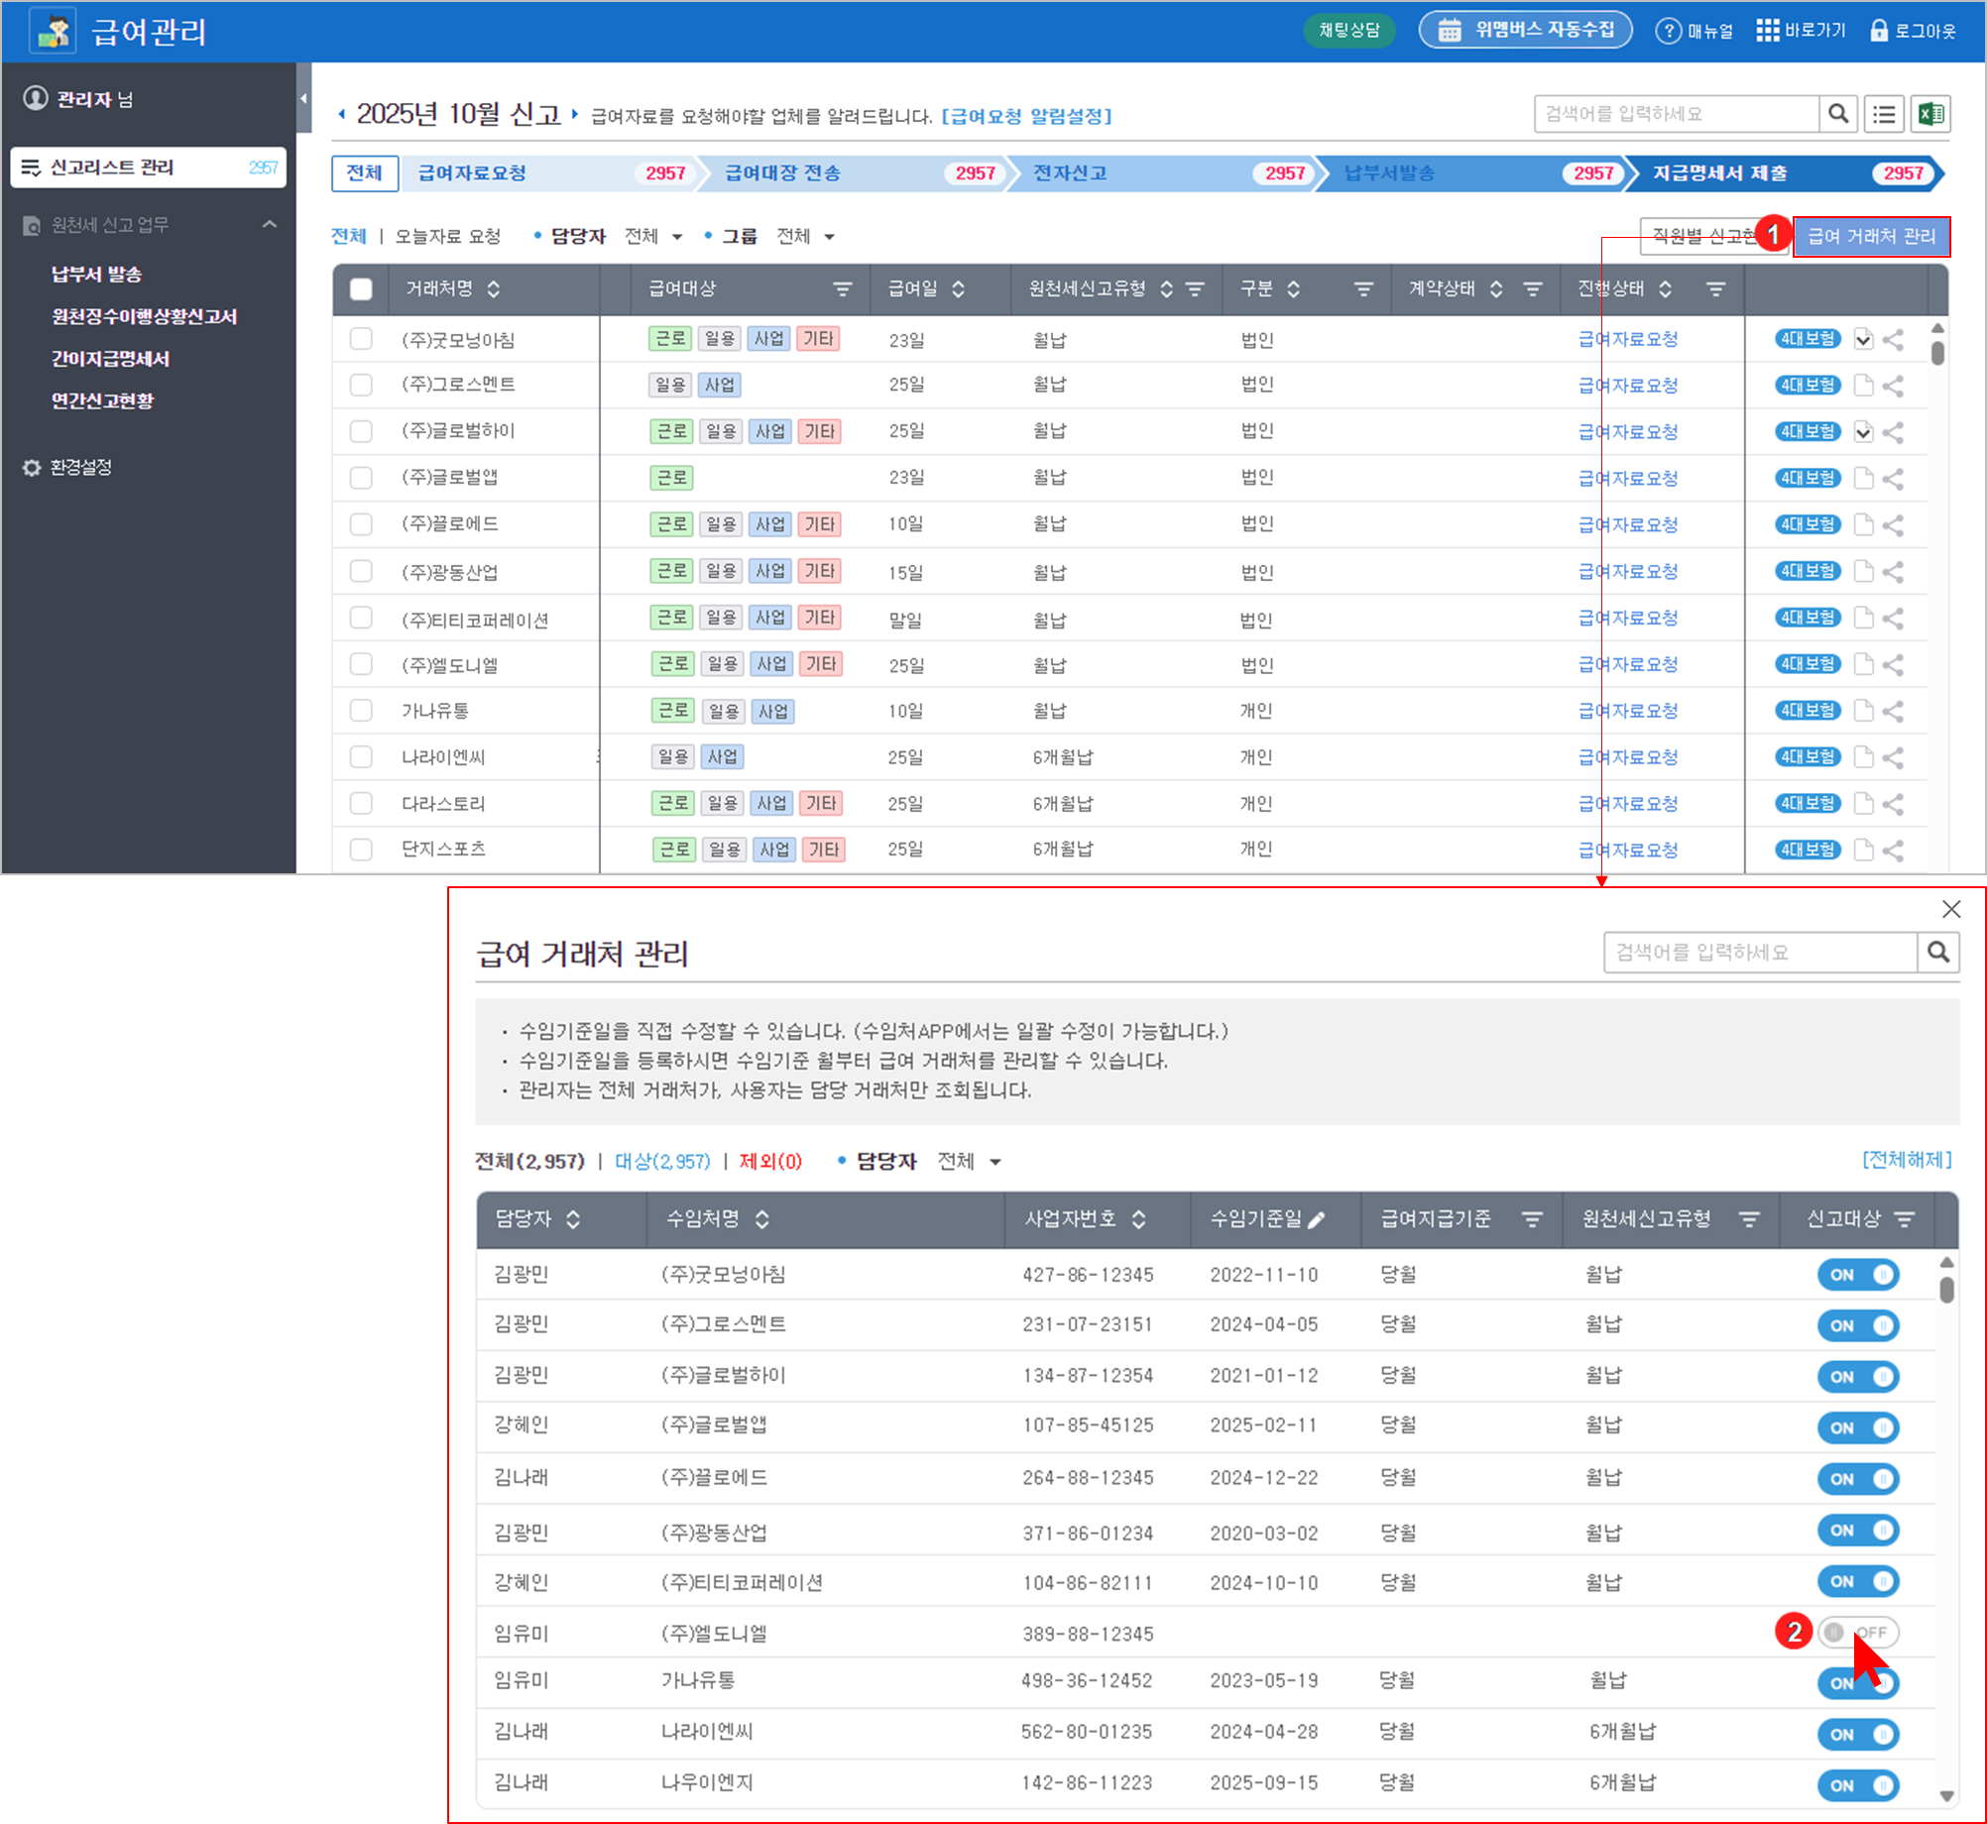Click document icon in (주)그로스멘트 row

pyautogui.click(x=1863, y=386)
